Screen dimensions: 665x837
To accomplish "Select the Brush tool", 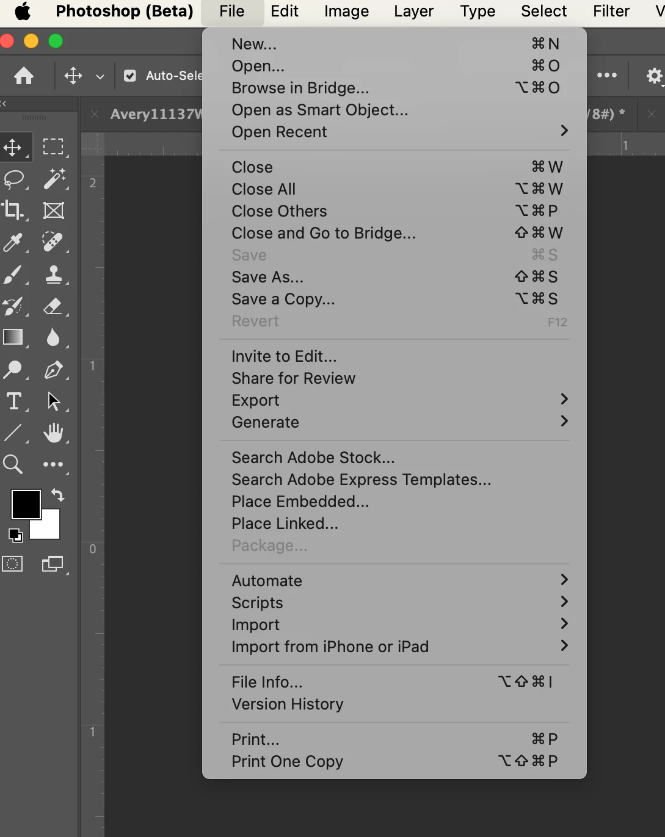I will click(13, 275).
